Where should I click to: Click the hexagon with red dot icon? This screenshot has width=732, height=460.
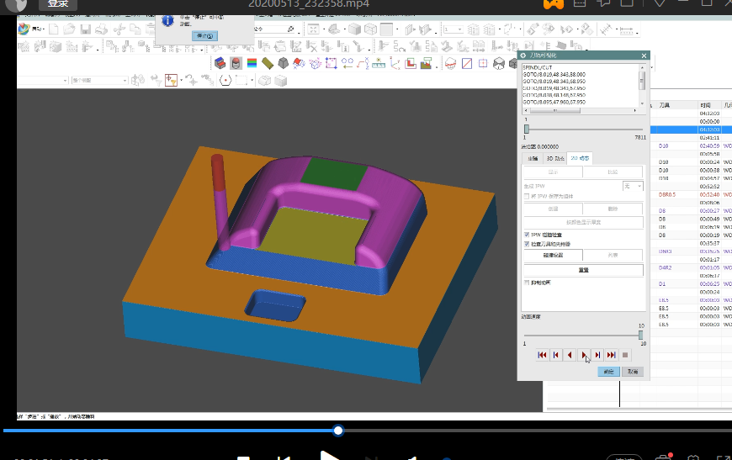[225, 80]
